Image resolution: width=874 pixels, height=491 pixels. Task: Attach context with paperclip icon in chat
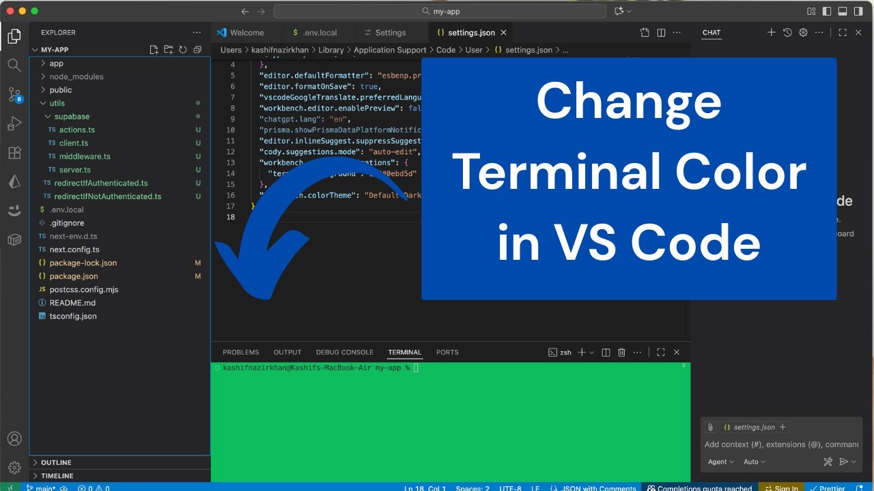711,427
